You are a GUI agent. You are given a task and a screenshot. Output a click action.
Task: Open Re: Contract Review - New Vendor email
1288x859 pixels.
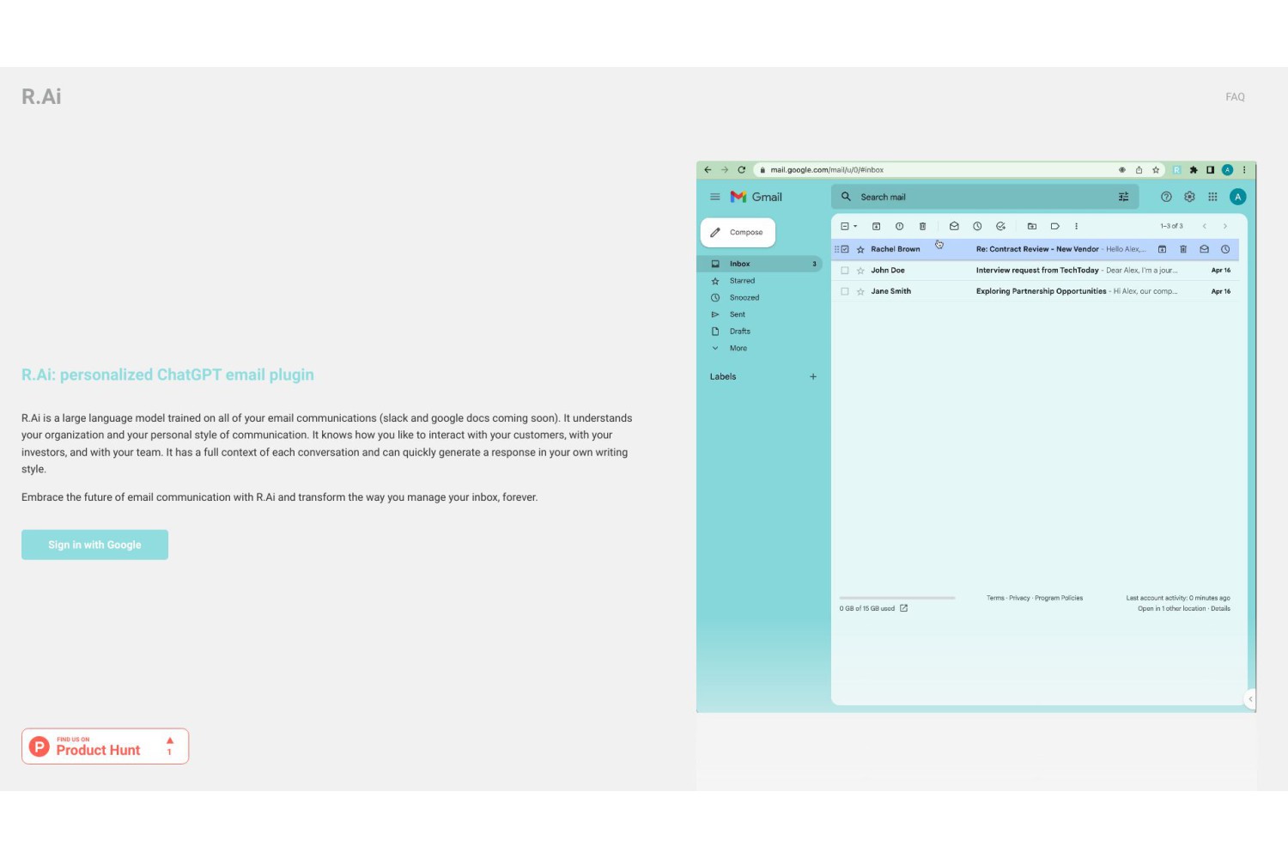click(x=1035, y=249)
